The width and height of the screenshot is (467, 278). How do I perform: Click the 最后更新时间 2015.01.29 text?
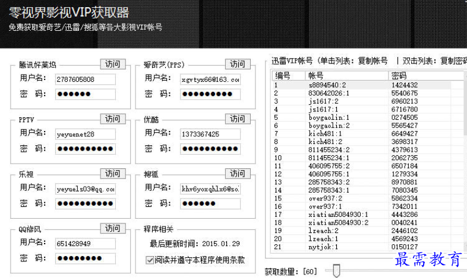click(x=195, y=244)
